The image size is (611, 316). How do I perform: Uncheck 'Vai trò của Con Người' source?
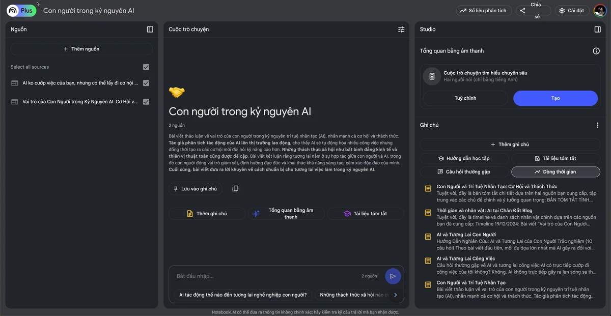[146, 102]
